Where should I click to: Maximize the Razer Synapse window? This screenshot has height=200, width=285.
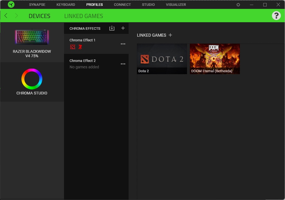[265, 5]
